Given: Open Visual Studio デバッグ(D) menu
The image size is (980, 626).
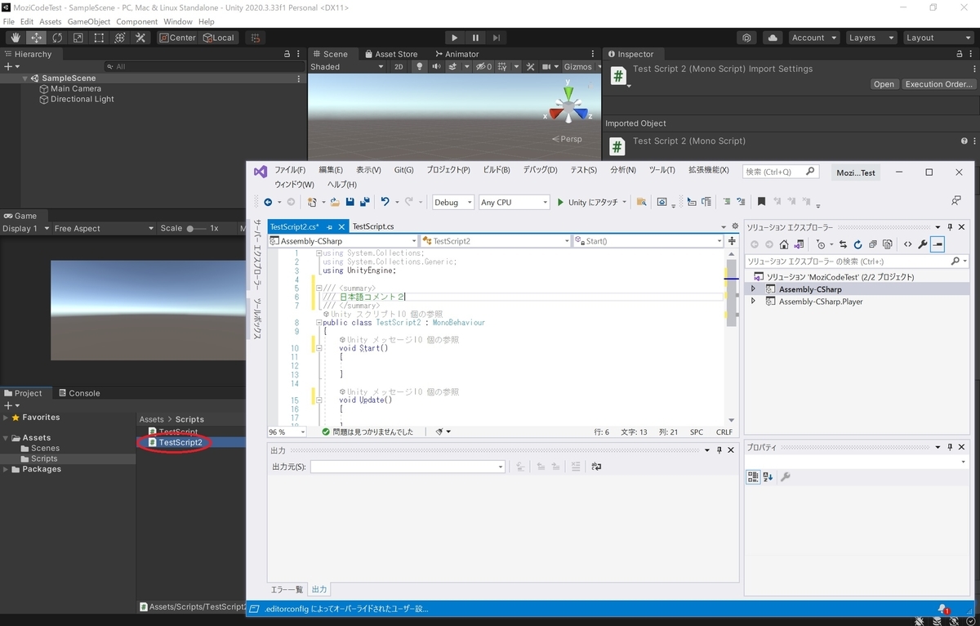Looking at the screenshot, I should coord(540,170).
